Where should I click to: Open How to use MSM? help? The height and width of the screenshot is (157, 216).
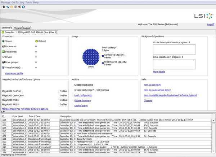[153, 85]
